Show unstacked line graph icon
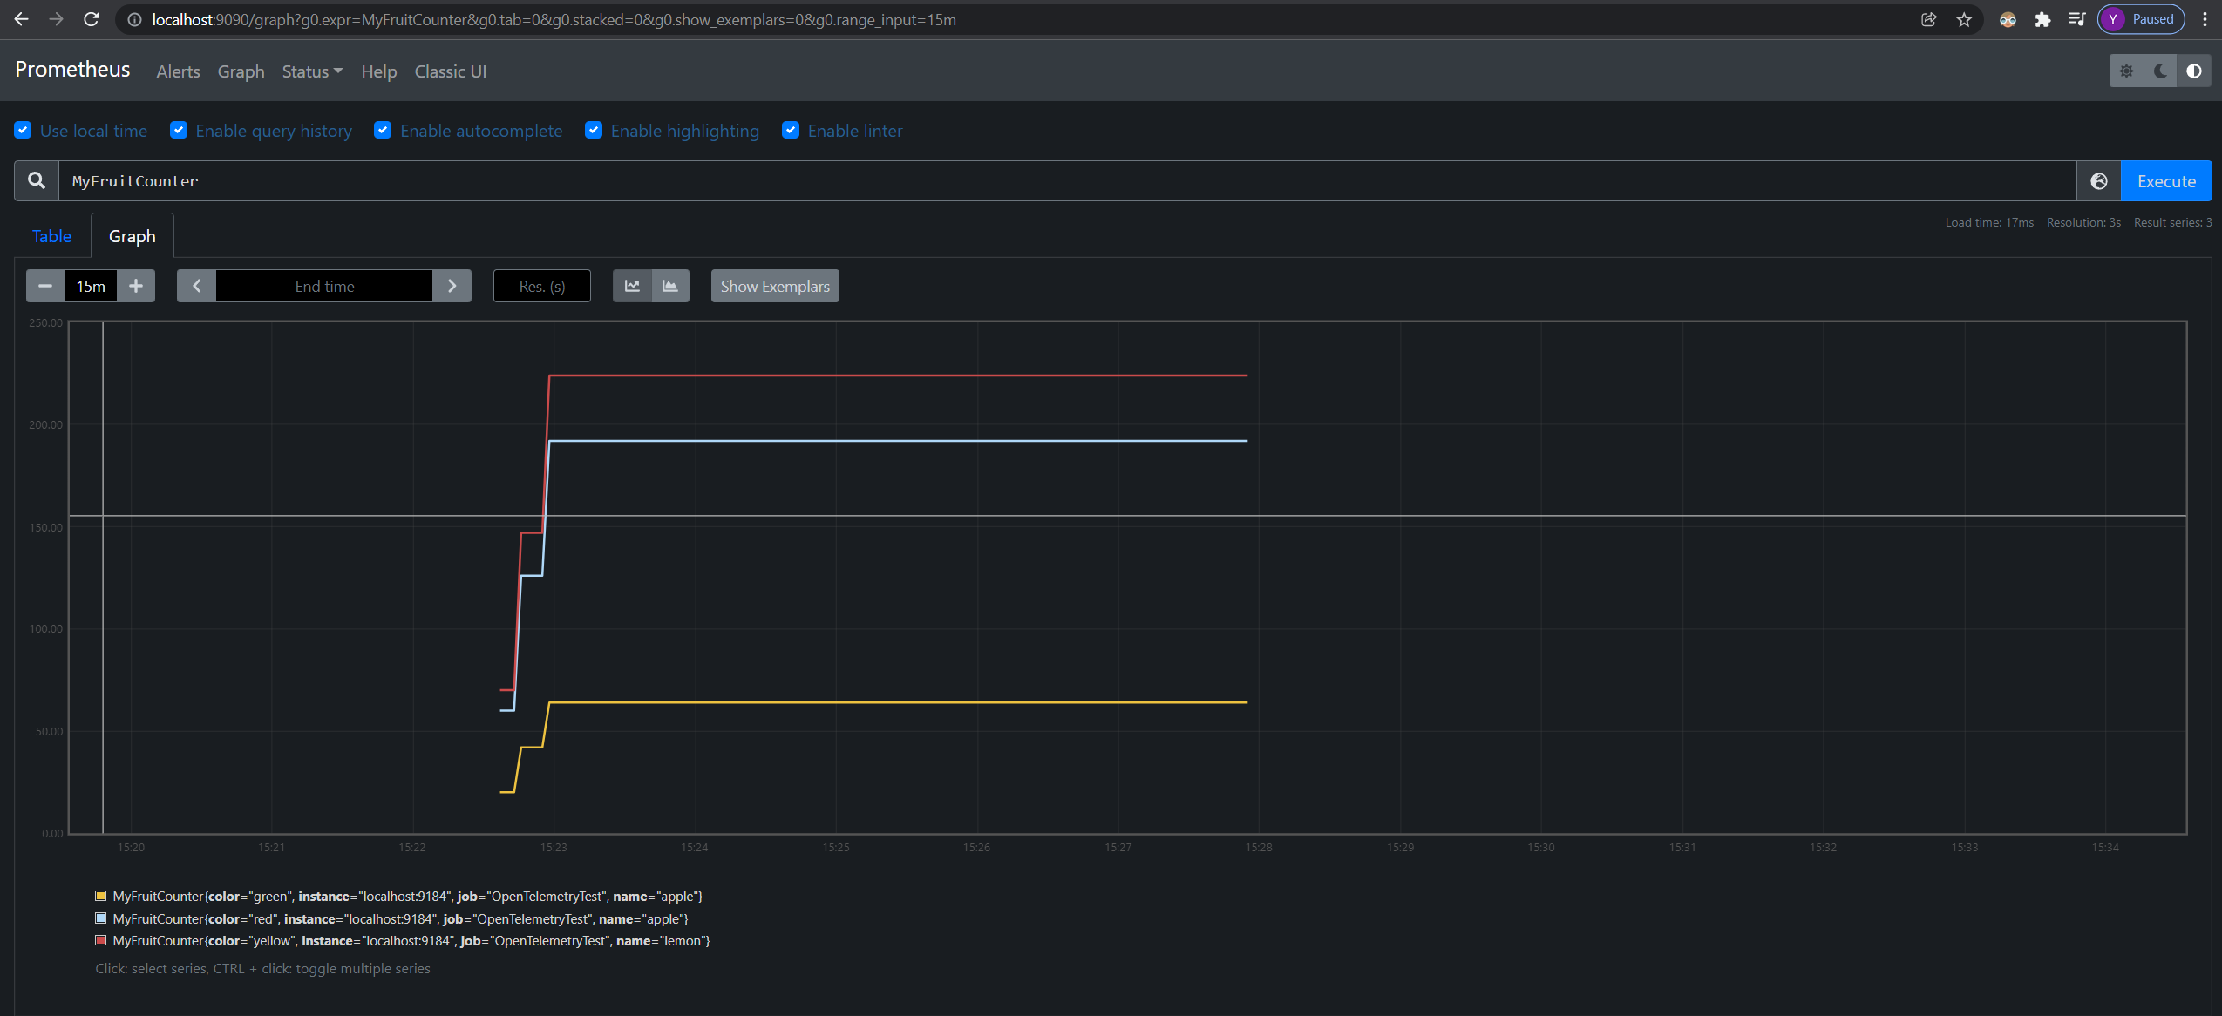This screenshot has height=1016, width=2222. pos(632,286)
